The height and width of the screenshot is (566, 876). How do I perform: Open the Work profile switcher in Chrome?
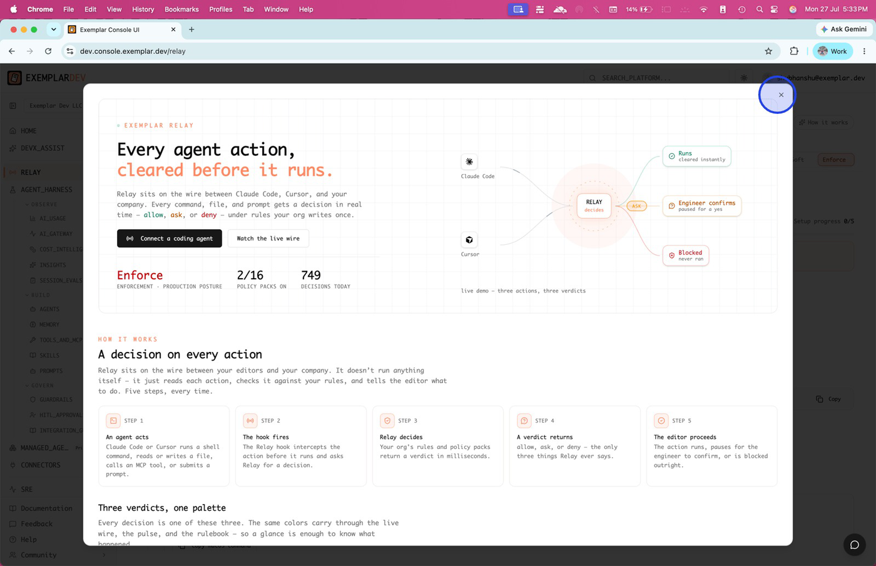(x=832, y=51)
